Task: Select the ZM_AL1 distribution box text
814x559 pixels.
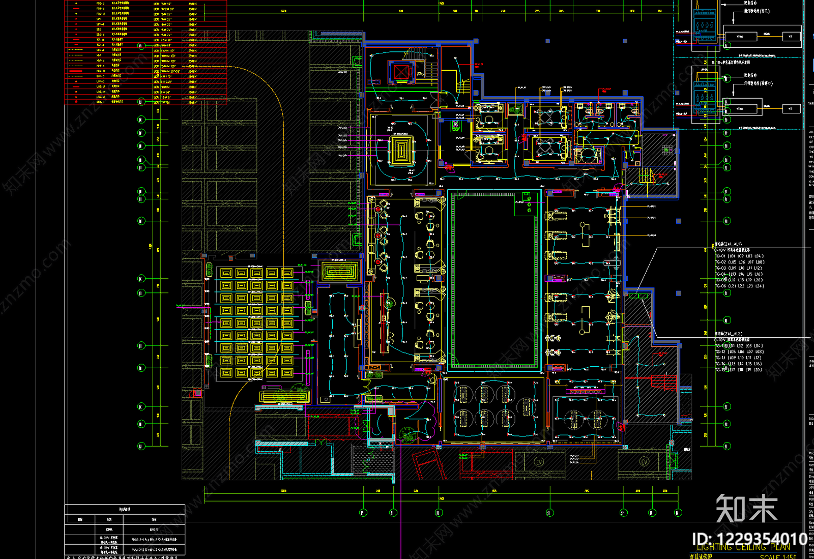Action: pos(728,244)
